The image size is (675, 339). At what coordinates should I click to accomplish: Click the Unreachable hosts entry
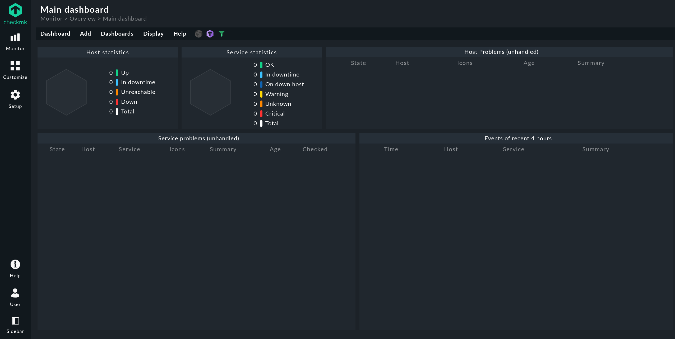click(x=138, y=92)
